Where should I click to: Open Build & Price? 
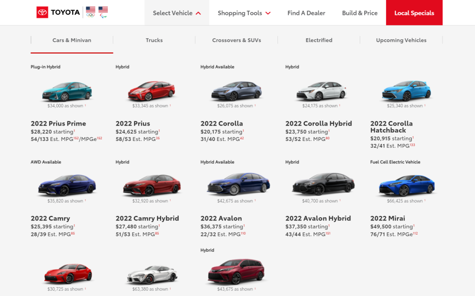pos(360,13)
